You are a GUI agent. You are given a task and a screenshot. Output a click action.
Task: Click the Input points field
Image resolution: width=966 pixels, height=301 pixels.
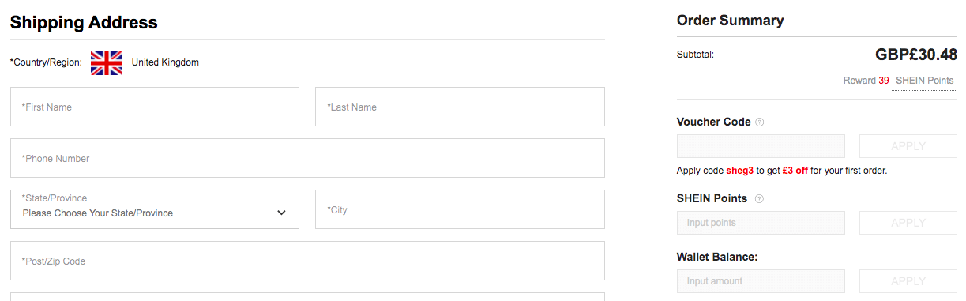(x=761, y=223)
